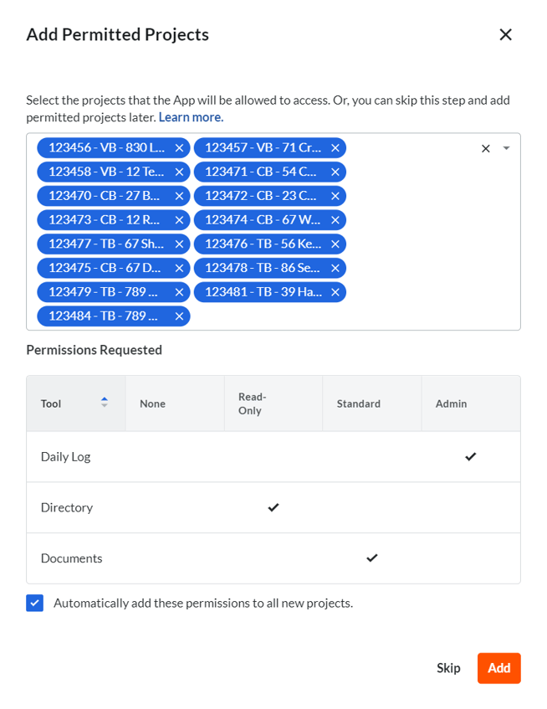Remove project chip 123457 - VB - 71
The width and height of the screenshot is (547, 709).
[x=335, y=147]
